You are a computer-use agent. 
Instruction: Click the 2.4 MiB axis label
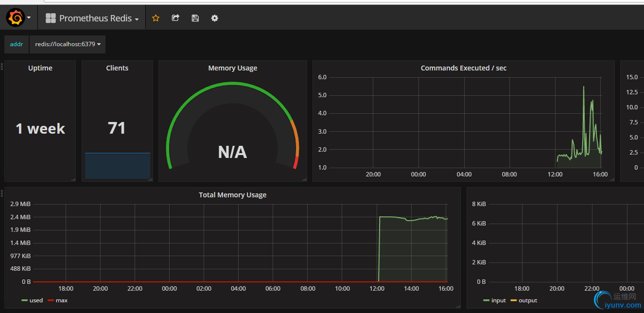[20, 217]
